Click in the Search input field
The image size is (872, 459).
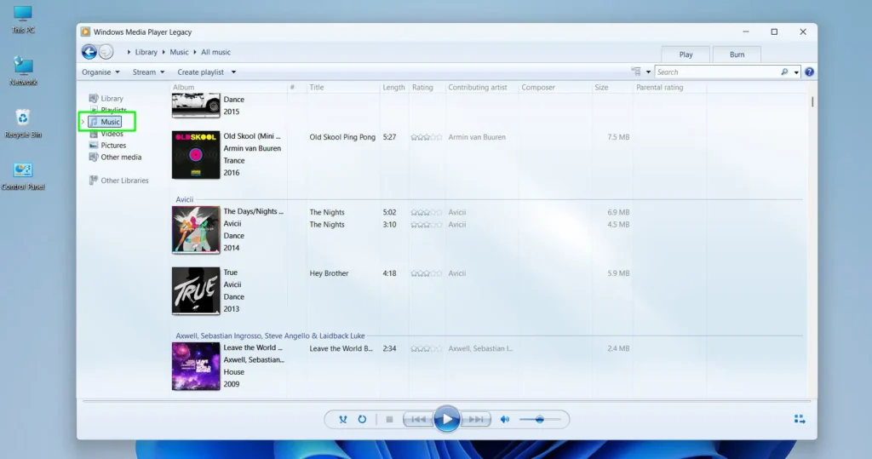point(717,72)
